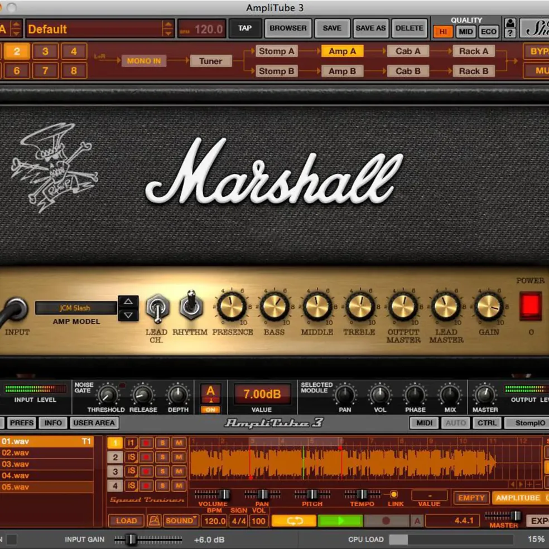This screenshot has width=549, height=549.
Task: Set quality to ECO
Action: pyautogui.click(x=488, y=32)
